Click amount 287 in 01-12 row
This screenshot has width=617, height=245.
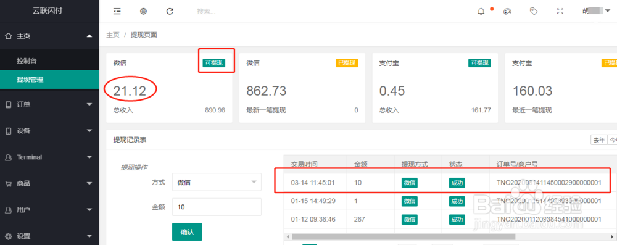tap(360, 219)
